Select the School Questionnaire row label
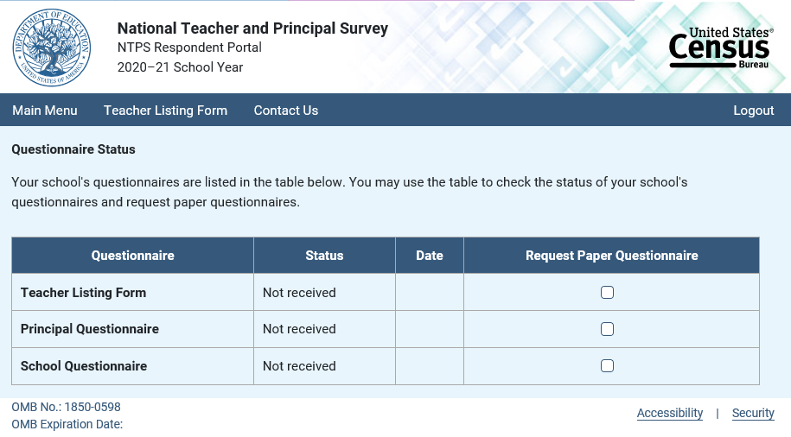 (x=84, y=366)
